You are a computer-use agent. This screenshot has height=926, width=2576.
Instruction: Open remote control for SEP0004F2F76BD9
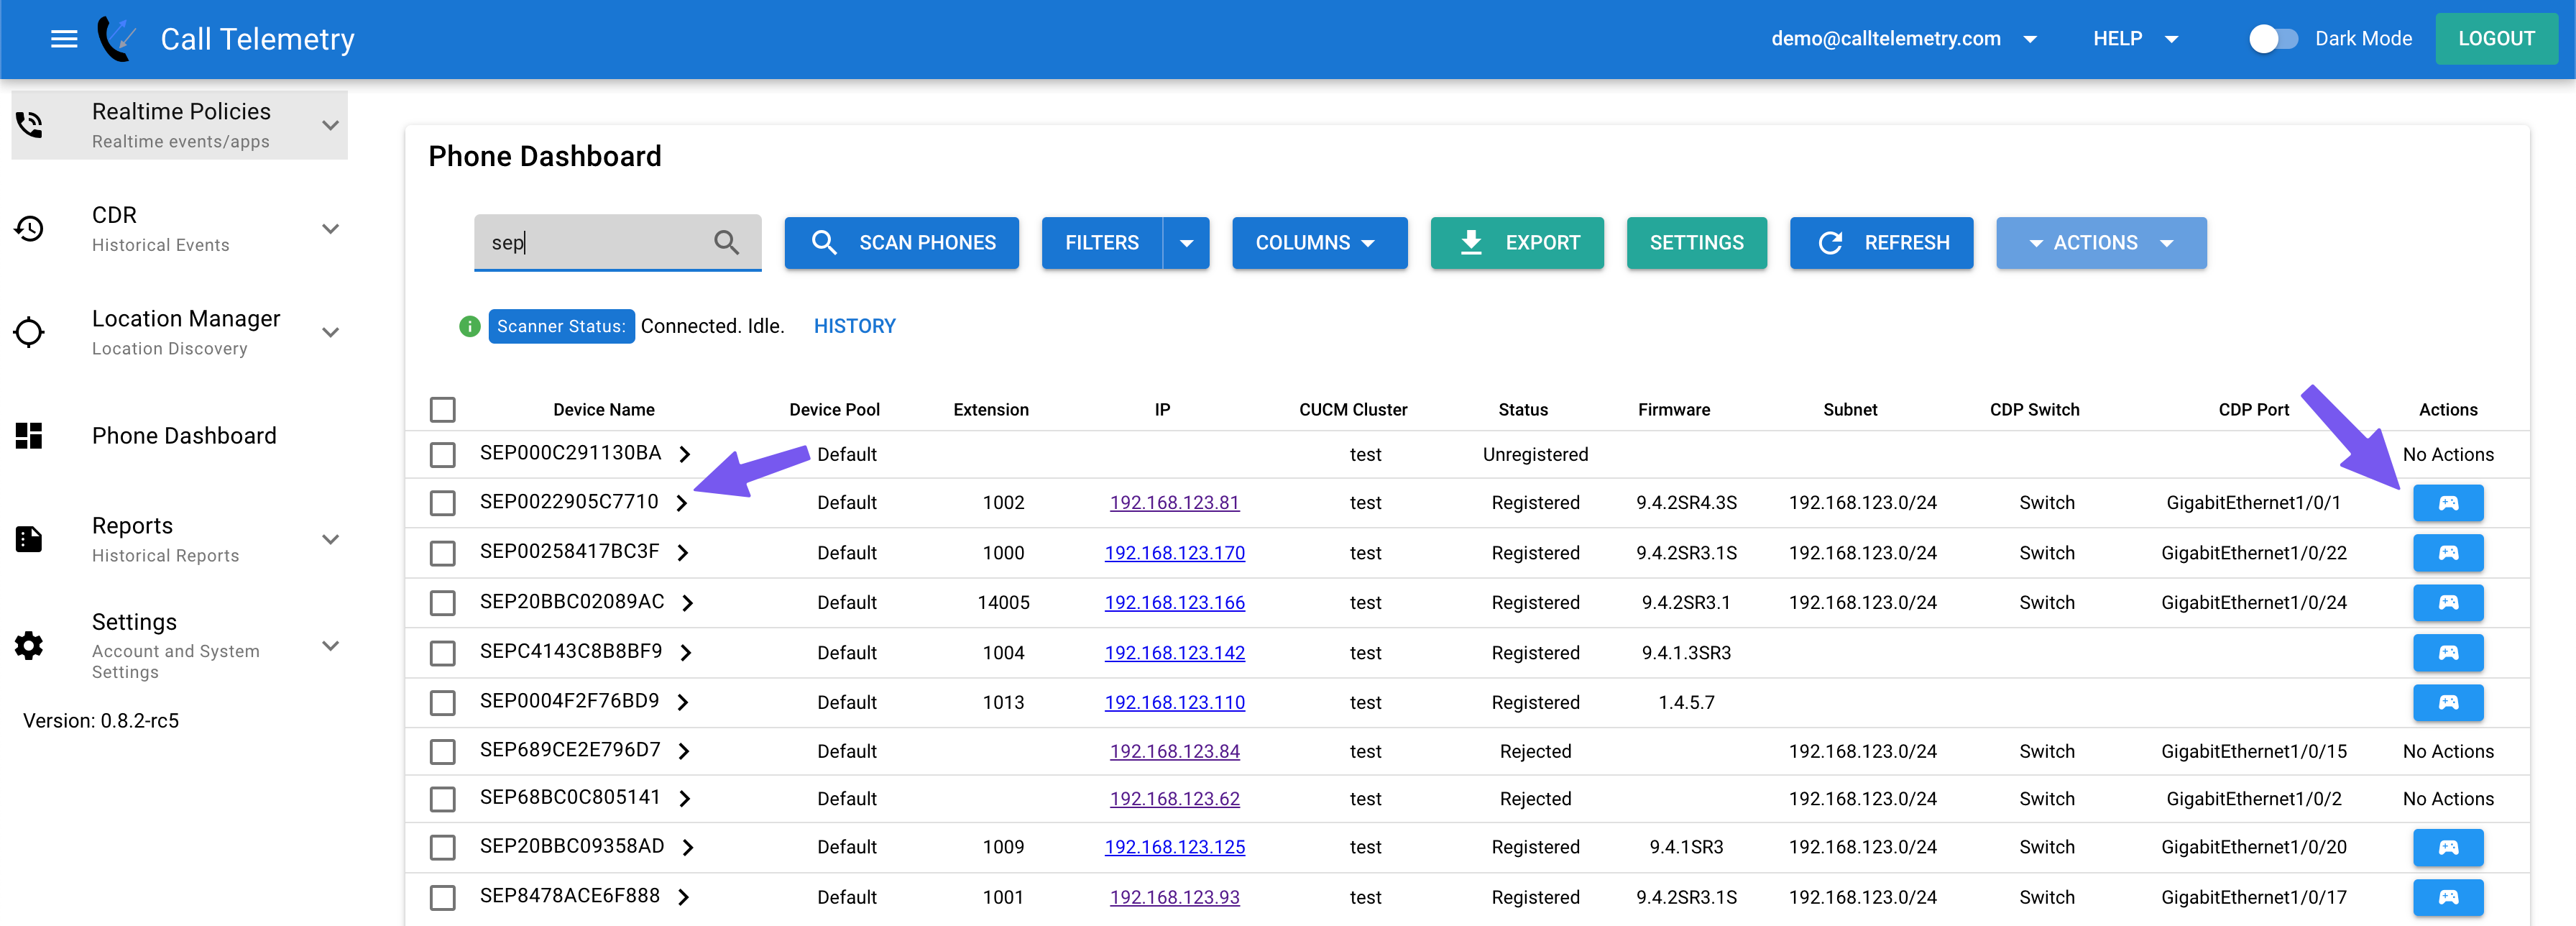pyautogui.click(x=2447, y=703)
